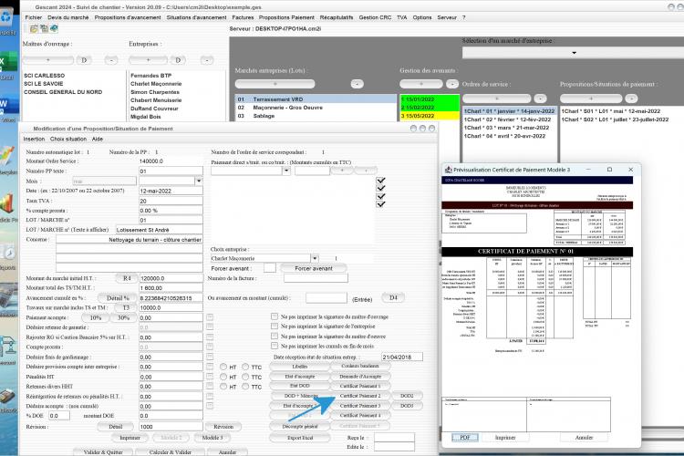This screenshot has width=684, height=456.
Task: Click the D button under Maîtres d'ouvrage
Action: (84, 60)
